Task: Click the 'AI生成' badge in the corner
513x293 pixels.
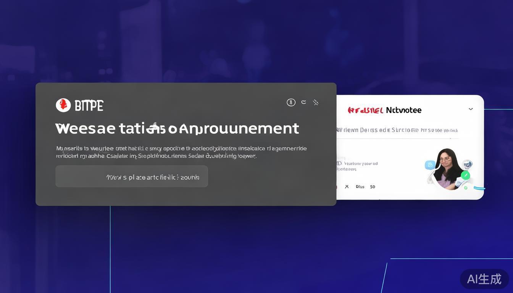Action: 484,279
